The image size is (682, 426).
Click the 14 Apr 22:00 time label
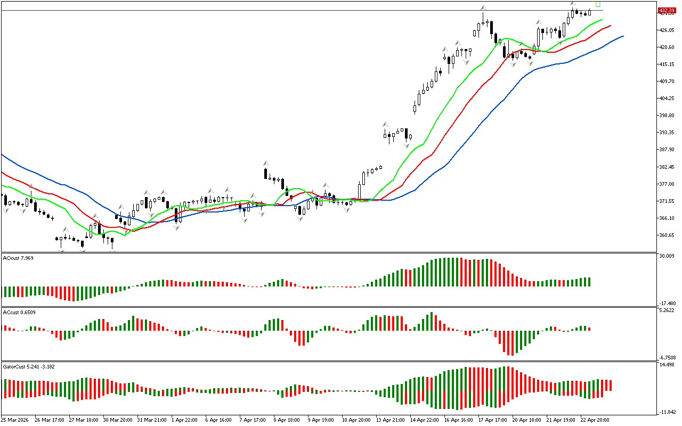click(x=426, y=420)
